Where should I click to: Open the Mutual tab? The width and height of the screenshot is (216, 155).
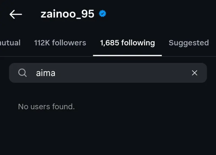(x=10, y=43)
